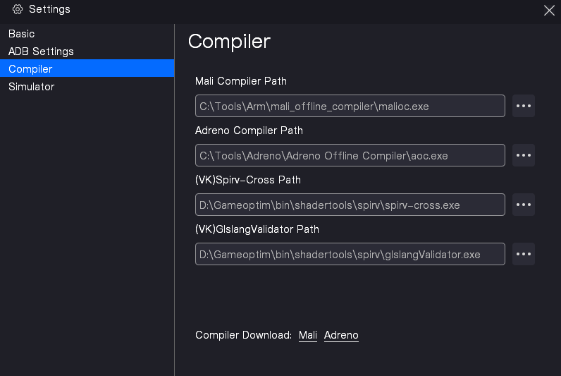This screenshot has height=376, width=561.
Task: Click the '(VK)Spirv-Cross Path' label
Action: click(248, 180)
